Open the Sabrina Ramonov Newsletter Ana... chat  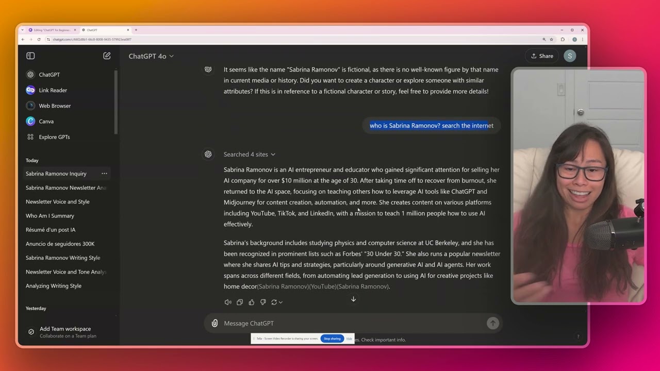coord(67,188)
